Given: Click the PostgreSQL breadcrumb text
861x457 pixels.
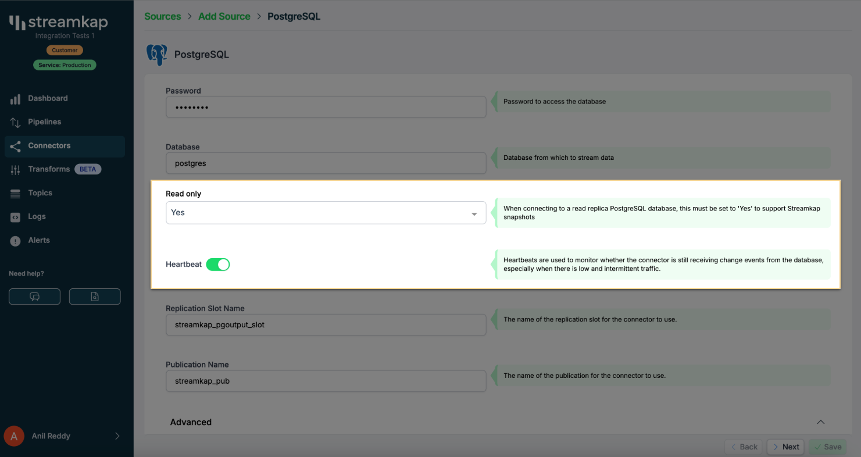Looking at the screenshot, I should coord(294,16).
